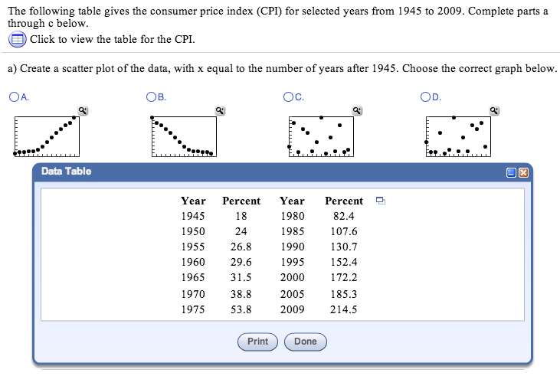
Task: Click the scattered plot thumbnail for option C
Action: (320, 136)
